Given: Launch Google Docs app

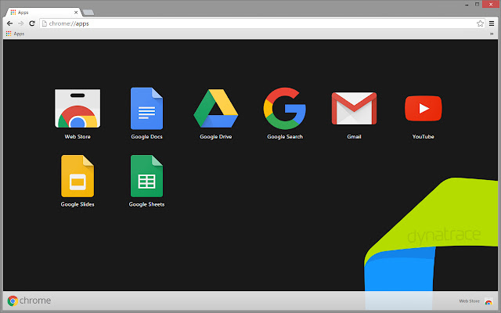Looking at the screenshot, I should tap(146, 109).
